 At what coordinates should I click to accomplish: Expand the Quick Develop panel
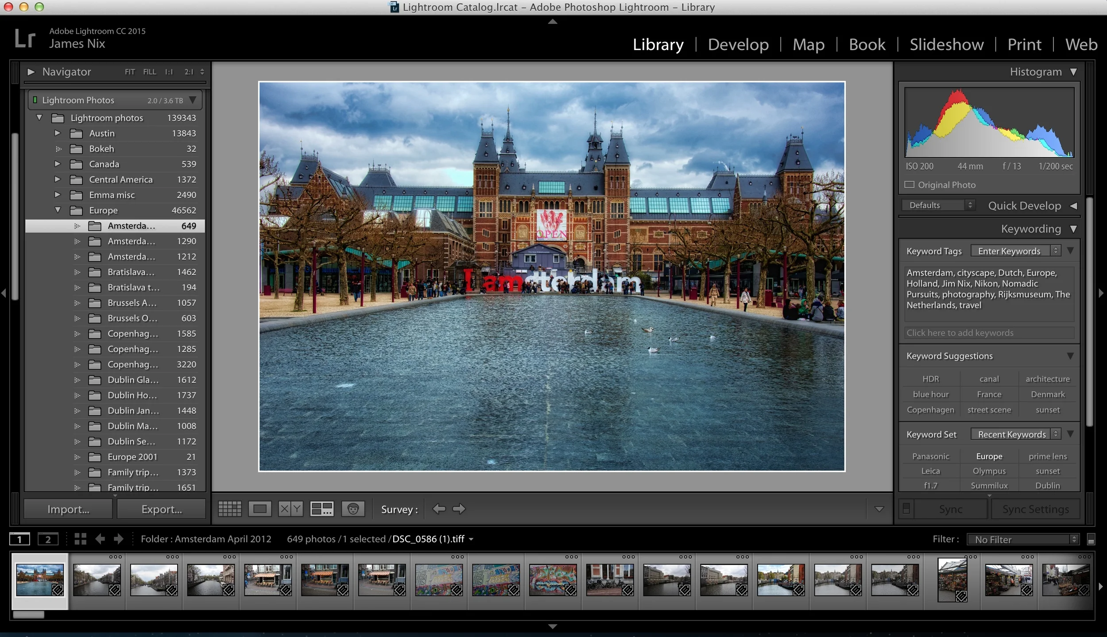tap(1073, 206)
